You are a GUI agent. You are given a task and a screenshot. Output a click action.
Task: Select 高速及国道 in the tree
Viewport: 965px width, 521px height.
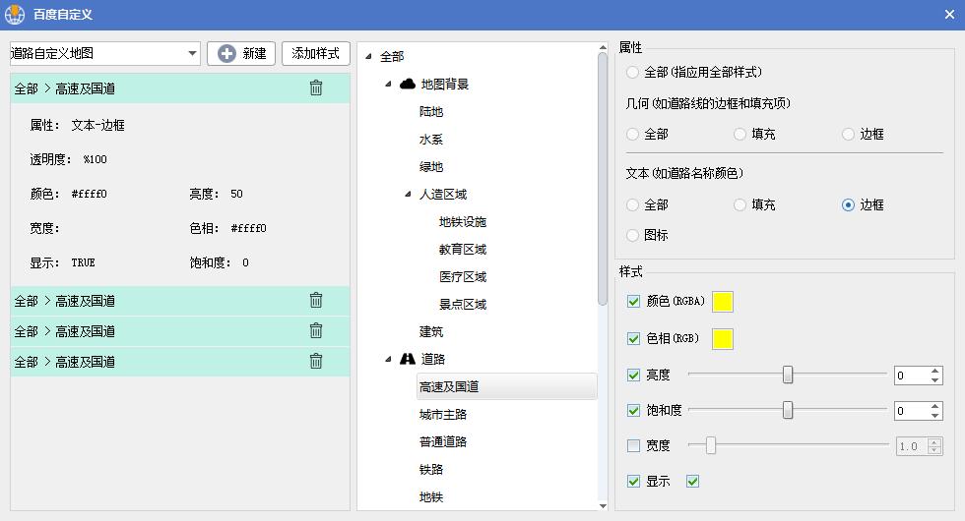point(506,386)
